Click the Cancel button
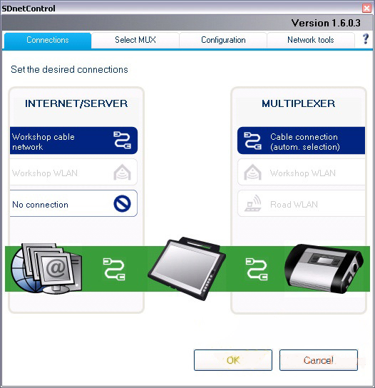Viewport: 375px width, 388px height. (319, 360)
